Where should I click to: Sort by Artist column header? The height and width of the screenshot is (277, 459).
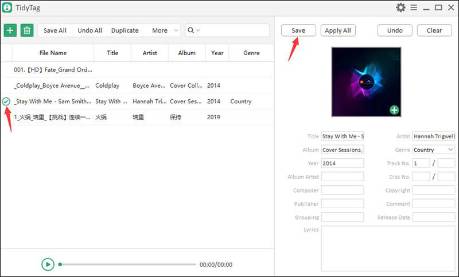pyautogui.click(x=150, y=53)
